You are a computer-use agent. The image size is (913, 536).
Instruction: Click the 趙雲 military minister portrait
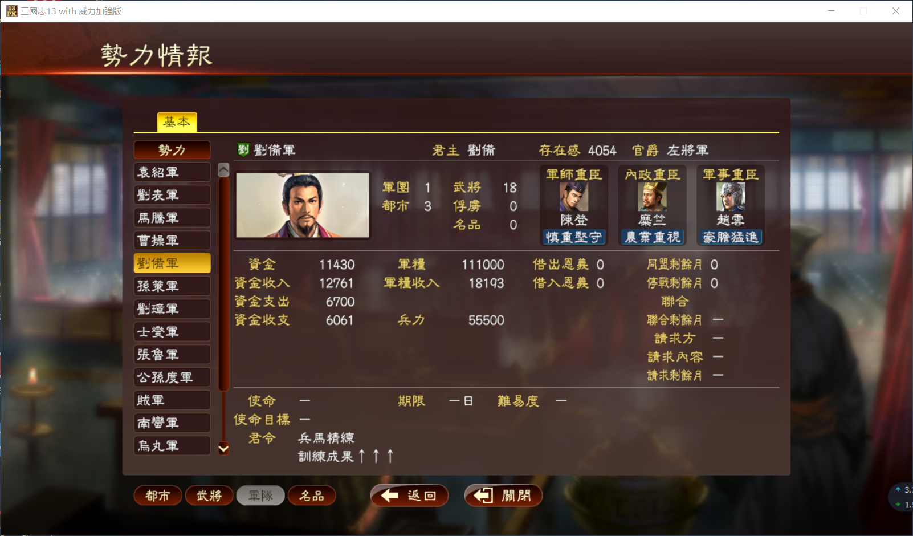[731, 197]
